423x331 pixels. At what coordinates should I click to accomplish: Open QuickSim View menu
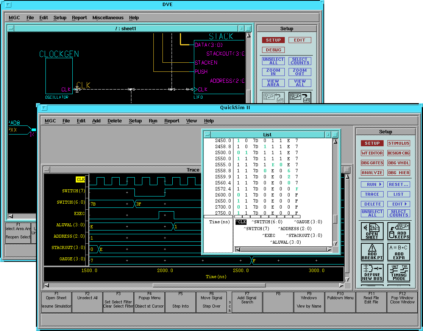[x=191, y=121]
